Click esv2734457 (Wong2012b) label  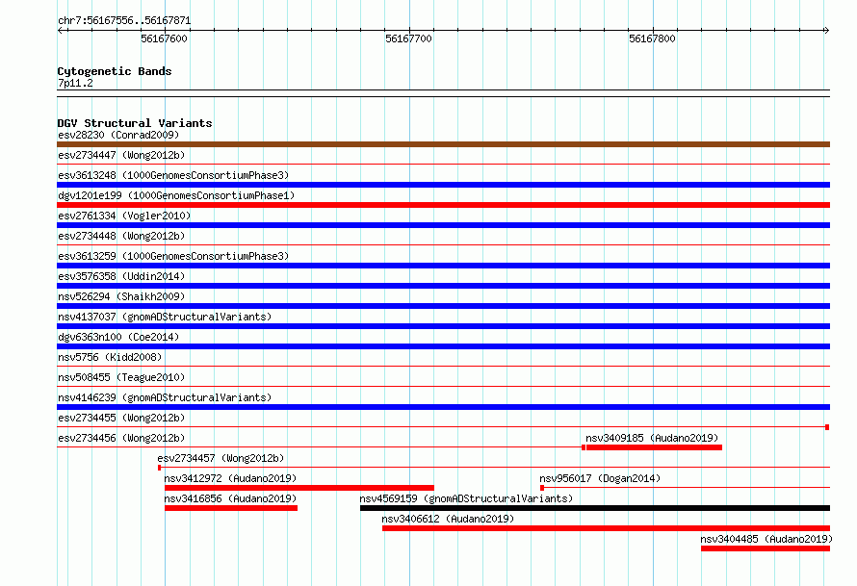click(x=221, y=458)
